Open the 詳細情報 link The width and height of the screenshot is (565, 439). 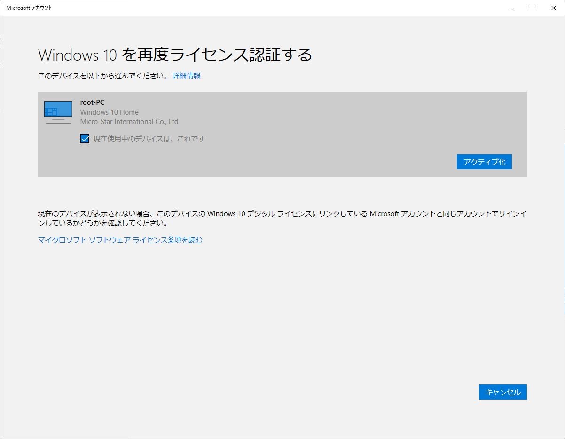tap(187, 76)
